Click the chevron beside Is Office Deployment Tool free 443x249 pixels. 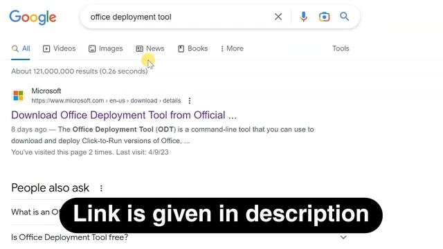point(343,237)
